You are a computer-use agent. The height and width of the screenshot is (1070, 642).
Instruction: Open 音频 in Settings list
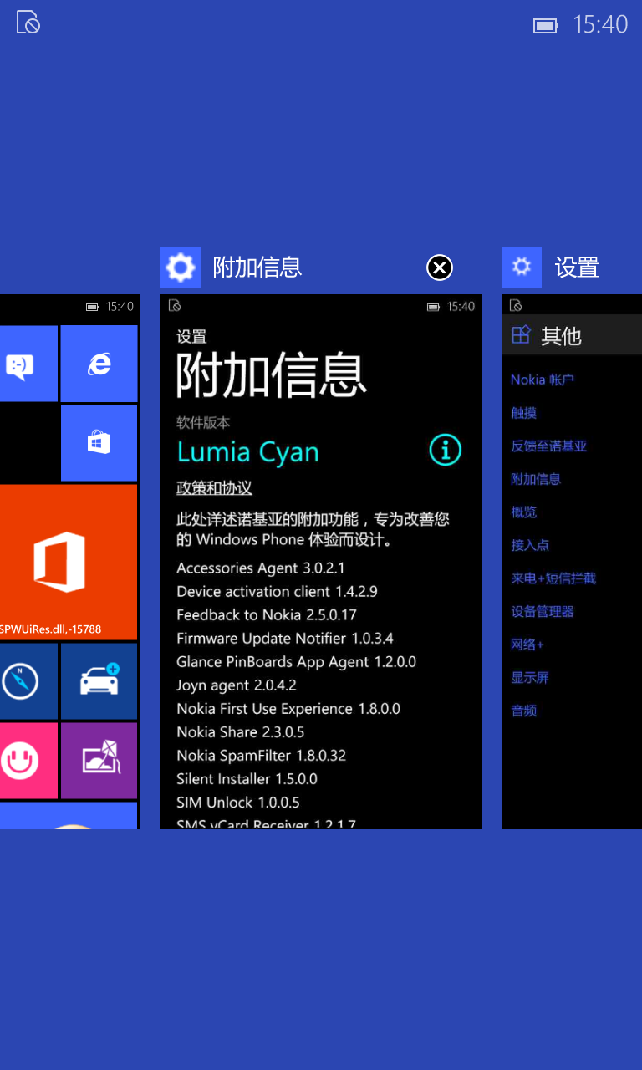point(524,711)
